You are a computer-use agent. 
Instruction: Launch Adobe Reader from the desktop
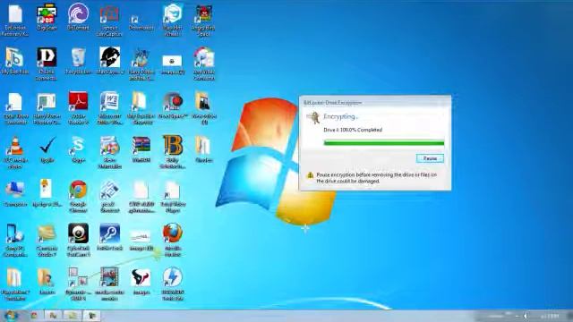coord(78,107)
